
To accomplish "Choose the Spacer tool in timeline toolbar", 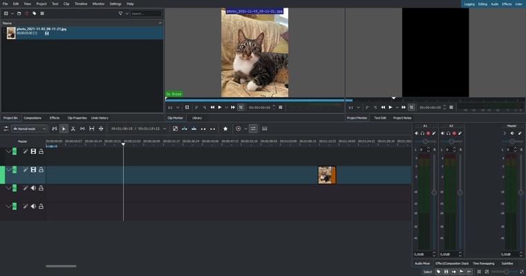I will [x=82, y=128].
